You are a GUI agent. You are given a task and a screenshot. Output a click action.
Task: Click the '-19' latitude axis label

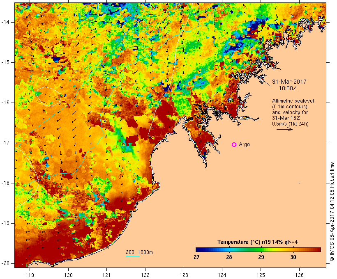point(5,223)
